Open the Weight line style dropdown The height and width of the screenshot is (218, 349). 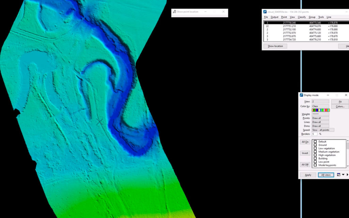coord(320,114)
